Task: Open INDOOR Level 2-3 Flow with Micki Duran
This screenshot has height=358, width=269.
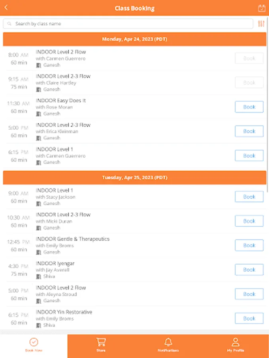Action: pos(63,215)
